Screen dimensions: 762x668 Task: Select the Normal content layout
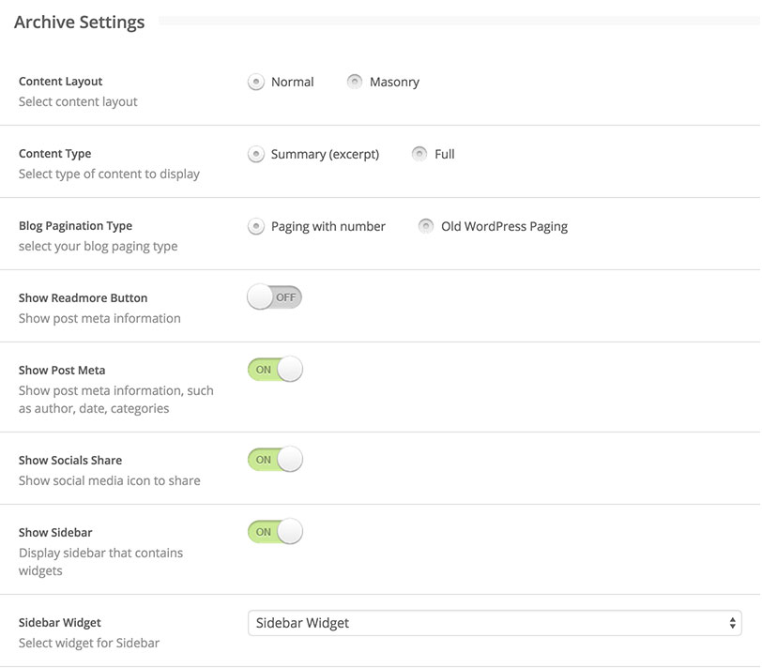[x=255, y=82]
